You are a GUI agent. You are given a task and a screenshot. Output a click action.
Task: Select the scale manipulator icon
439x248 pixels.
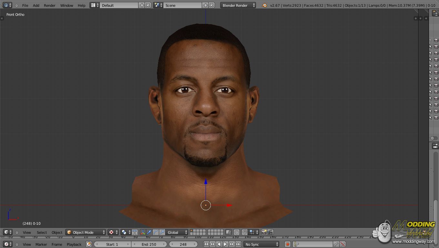[162, 232]
